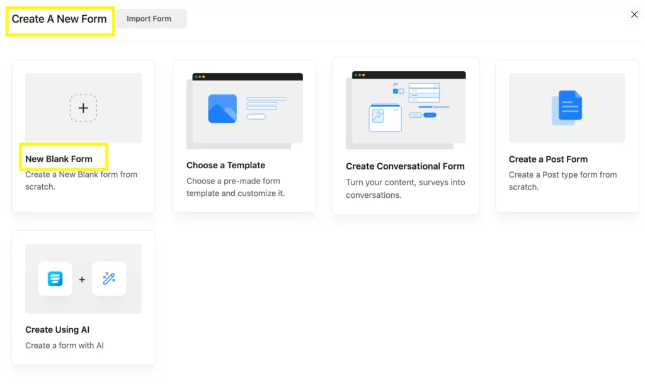645x390 pixels.
Task: Close the Create A New Form dialog
Action: (634, 14)
